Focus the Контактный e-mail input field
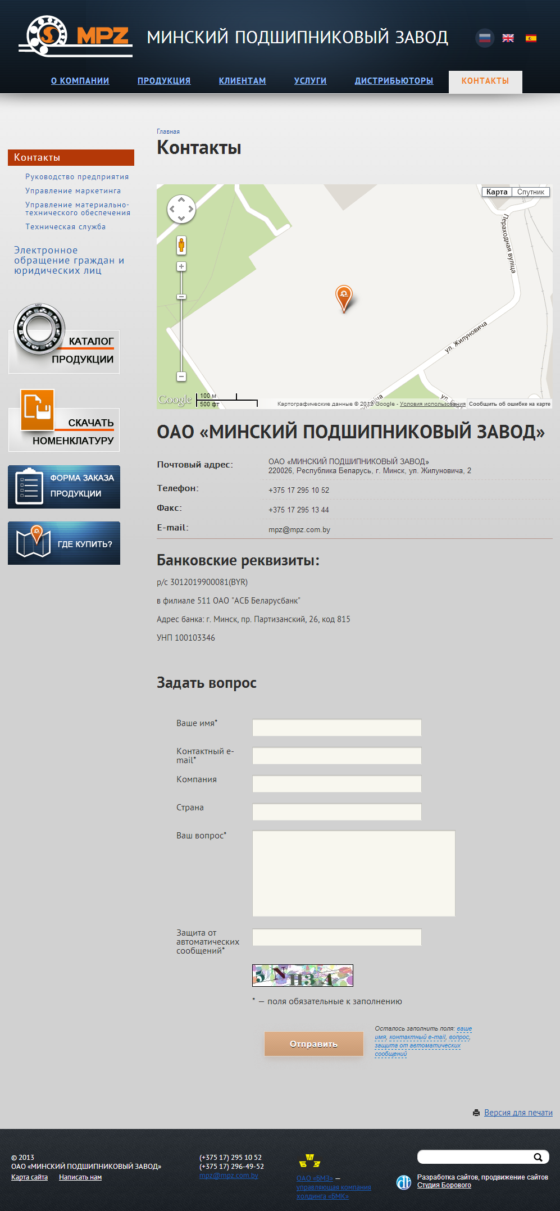 [337, 756]
